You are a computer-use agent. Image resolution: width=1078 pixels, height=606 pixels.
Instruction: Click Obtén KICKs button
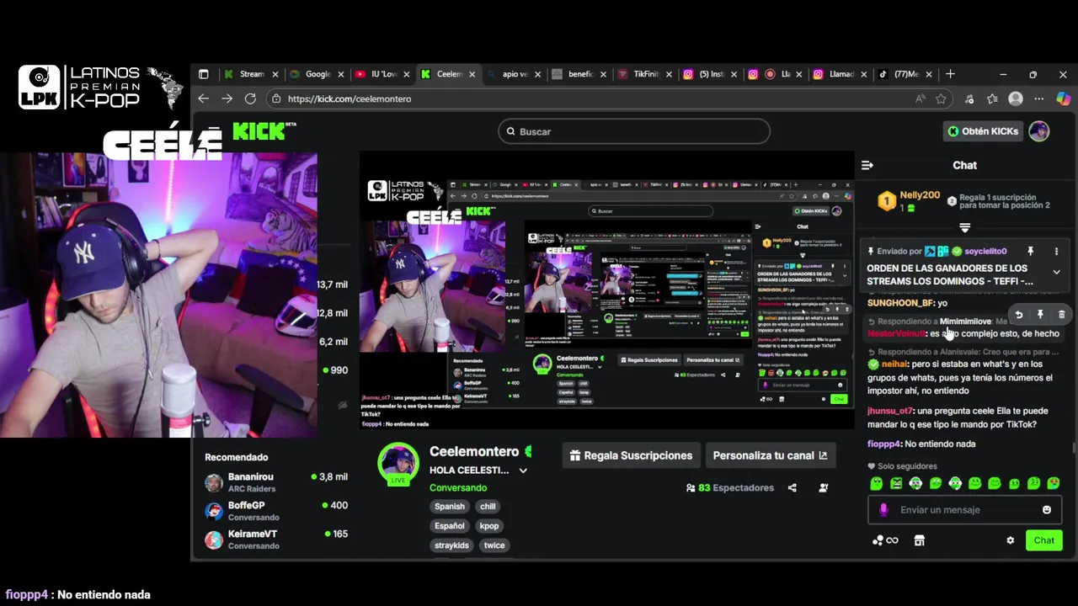983,131
